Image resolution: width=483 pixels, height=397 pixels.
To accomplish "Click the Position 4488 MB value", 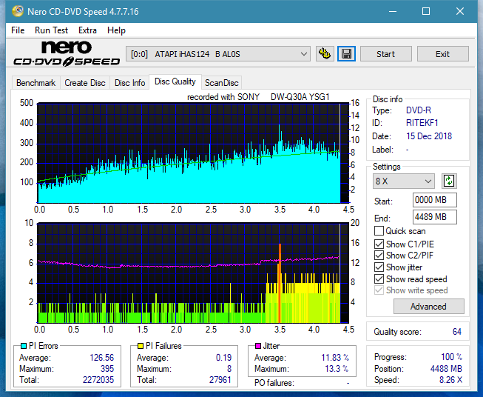I will coord(446,369).
